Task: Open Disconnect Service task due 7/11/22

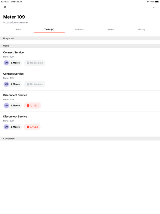Action: pyautogui.click(x=80, y=122)
